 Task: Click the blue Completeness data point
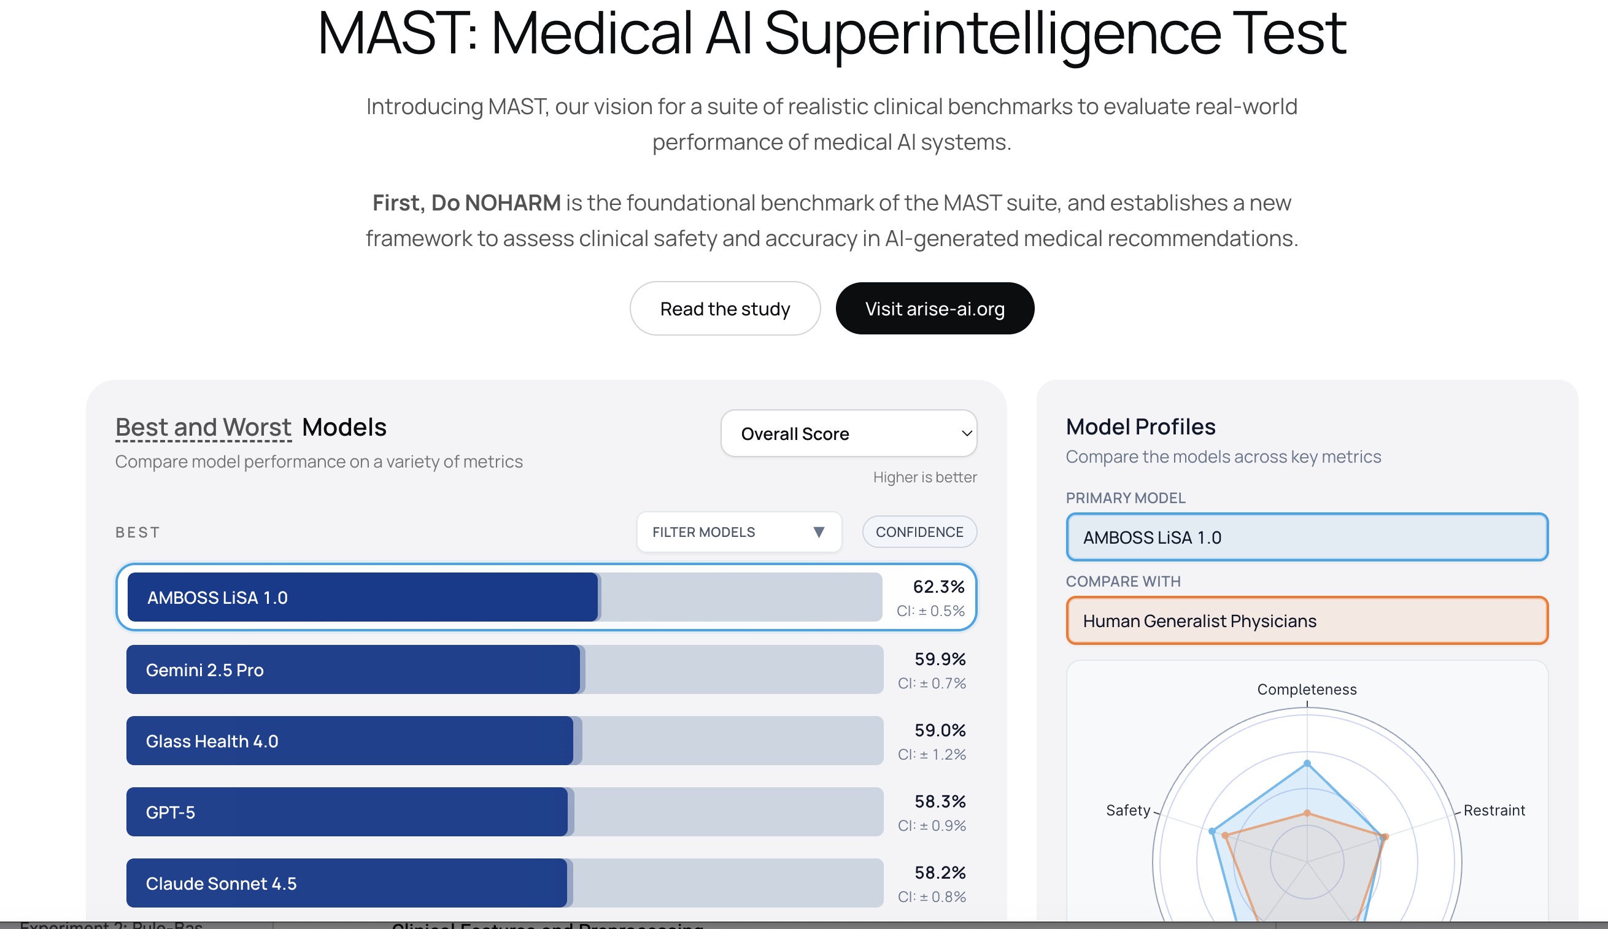[x=1307, y=764]
